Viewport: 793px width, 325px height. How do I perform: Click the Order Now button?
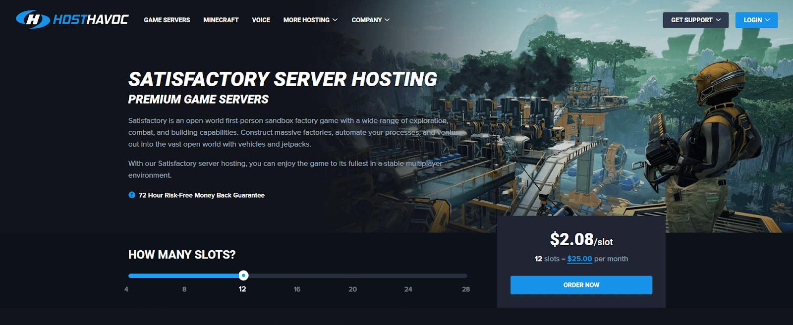click(x=581, y=285)
